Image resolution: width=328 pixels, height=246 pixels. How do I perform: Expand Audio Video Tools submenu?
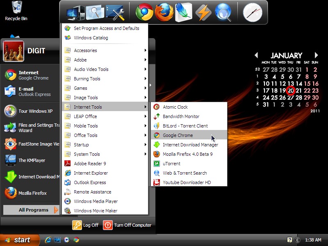click(x=105, y=69)
